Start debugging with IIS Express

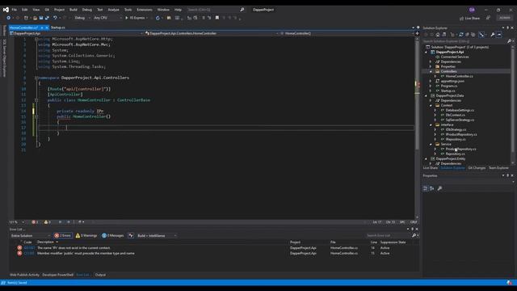tap(136, 18)
